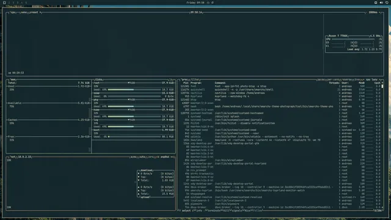Click the Threads column header

[x=334, y=83]
